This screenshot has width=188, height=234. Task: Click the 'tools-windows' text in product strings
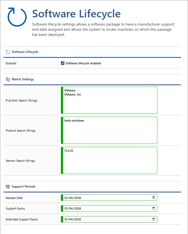point(74,121)
